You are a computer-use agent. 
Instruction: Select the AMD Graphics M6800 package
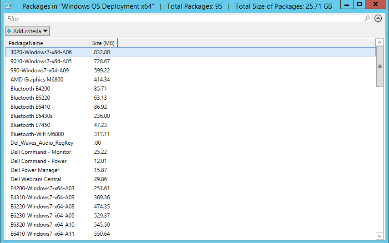click(37, 80)
